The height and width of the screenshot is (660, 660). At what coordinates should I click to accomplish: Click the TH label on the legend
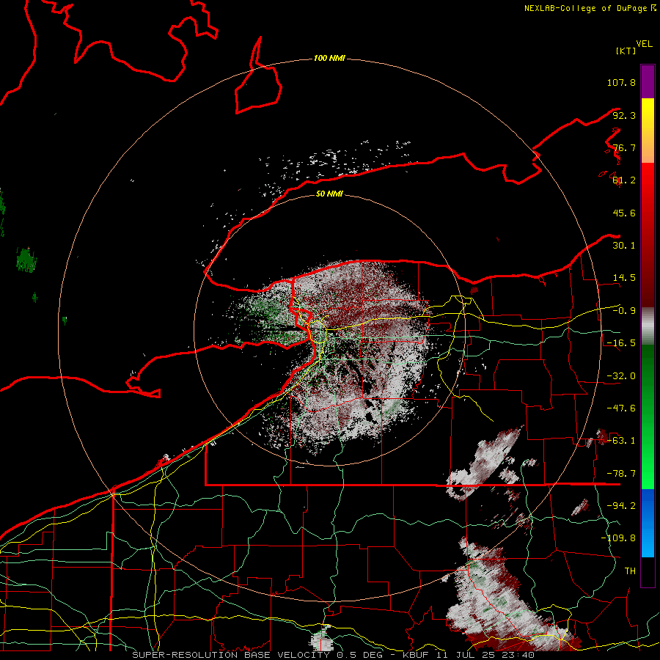[630, 571]
